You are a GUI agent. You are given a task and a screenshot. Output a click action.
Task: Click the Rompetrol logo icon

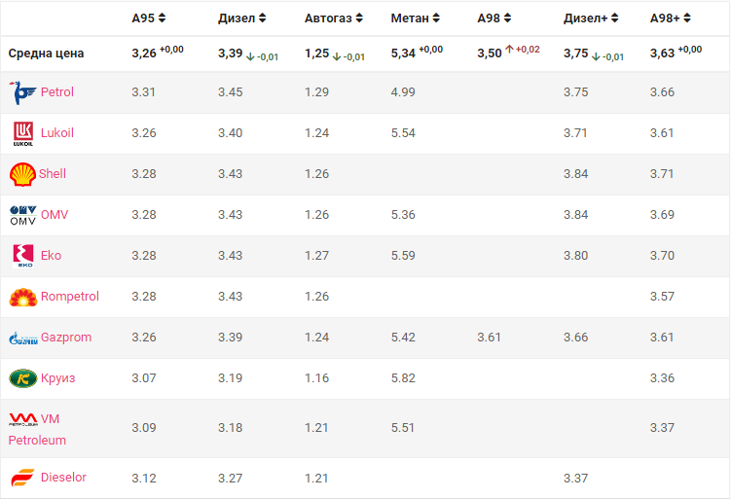tap(22, 297)
